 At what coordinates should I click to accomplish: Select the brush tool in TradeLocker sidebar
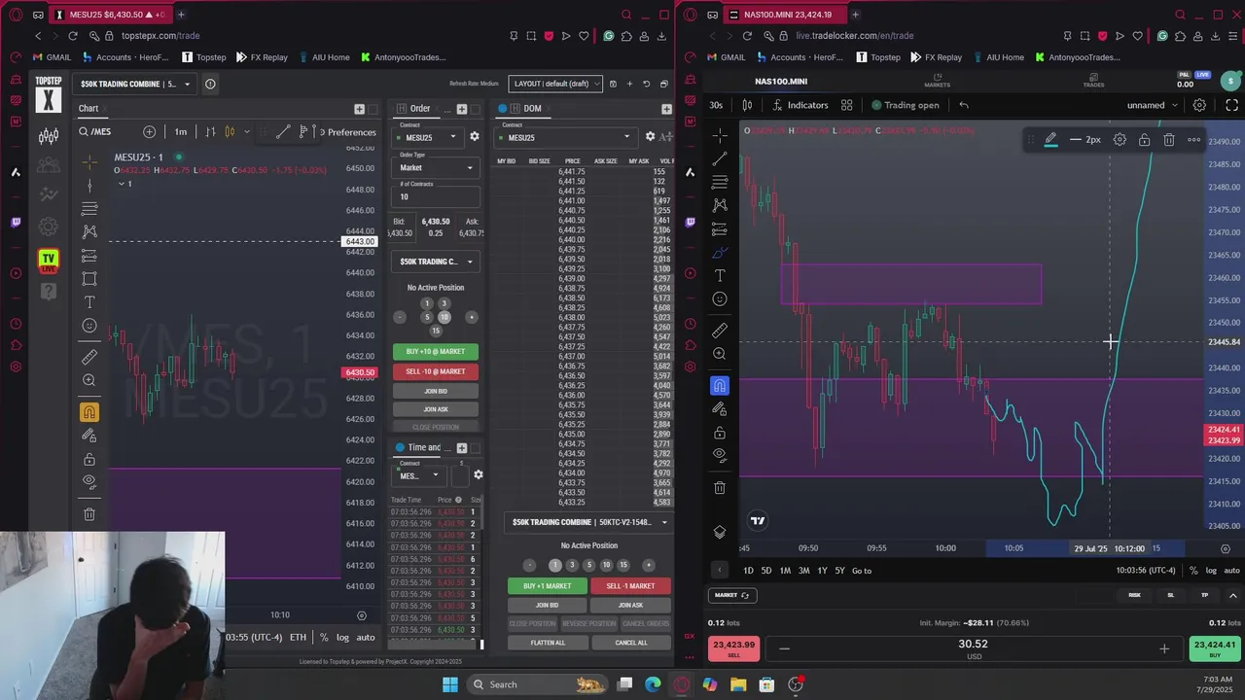[x=720, y=253]
